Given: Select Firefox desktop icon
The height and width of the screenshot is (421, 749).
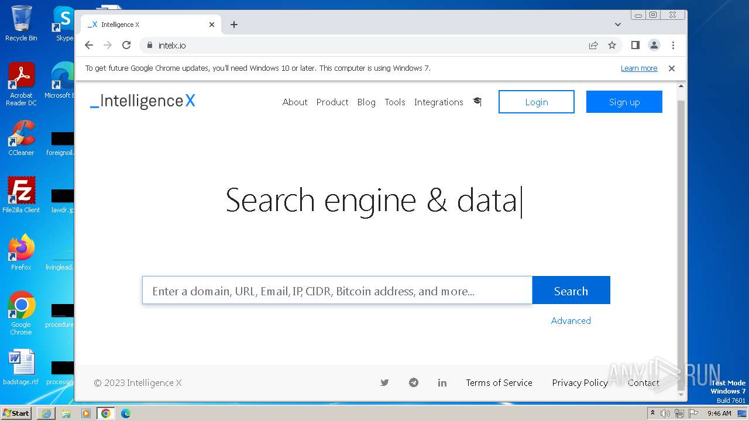Looking at the screenshot, I should pyautogui.click(x=21, y=253).
